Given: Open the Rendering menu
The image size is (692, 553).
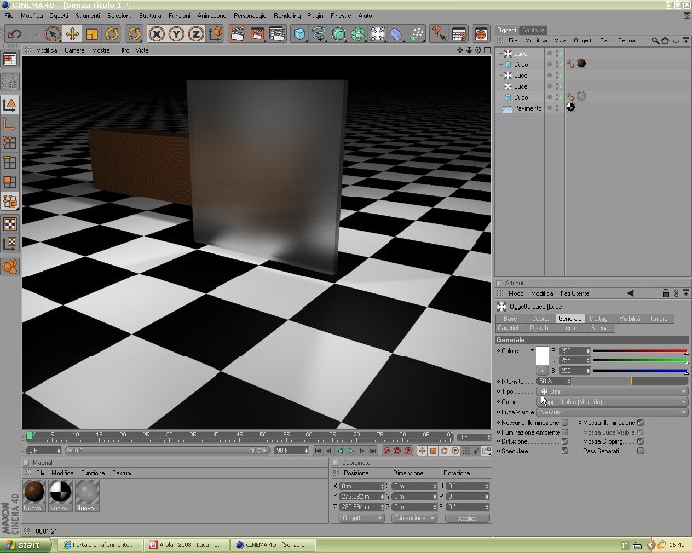Looking at the screenshot, I should [x=287, y=16].
